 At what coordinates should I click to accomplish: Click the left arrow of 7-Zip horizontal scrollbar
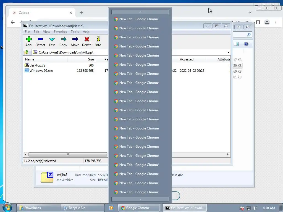[26, 155]
